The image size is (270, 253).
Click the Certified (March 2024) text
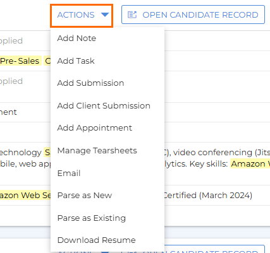(x=208, y=196)
